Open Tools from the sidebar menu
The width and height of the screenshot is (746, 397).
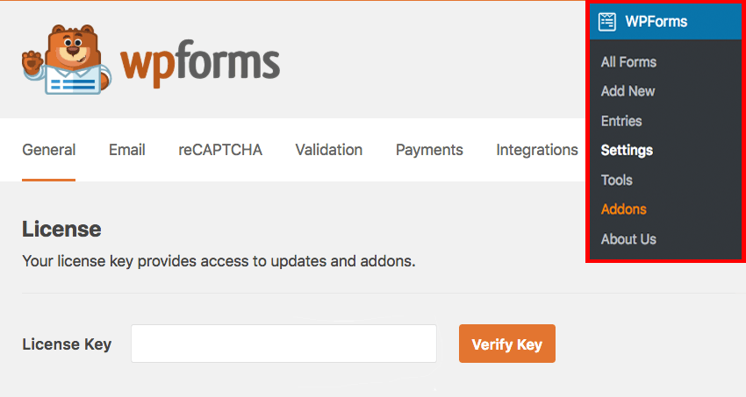pyautogui.click(x=617, y=180)
